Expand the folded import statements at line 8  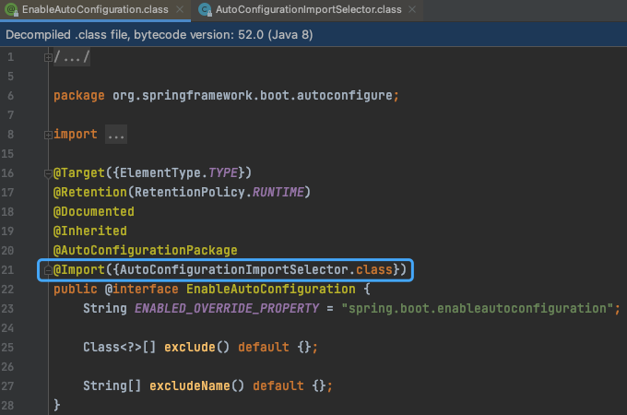coord(48,136)
